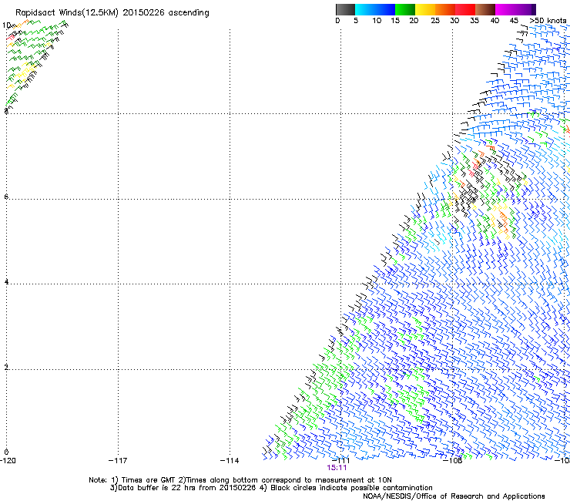Pick the red 30-35 knots legend swatch
The width and height of the screenshot is (570, 501).
coord(465,9)
